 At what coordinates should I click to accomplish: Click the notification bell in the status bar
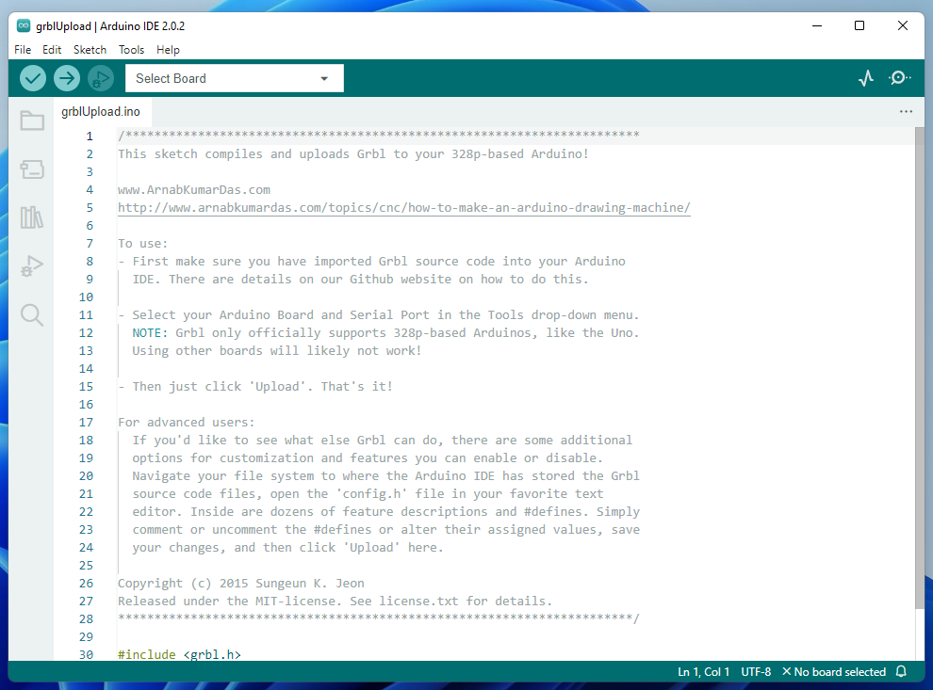pyautogui.click(x=900, y=671)
